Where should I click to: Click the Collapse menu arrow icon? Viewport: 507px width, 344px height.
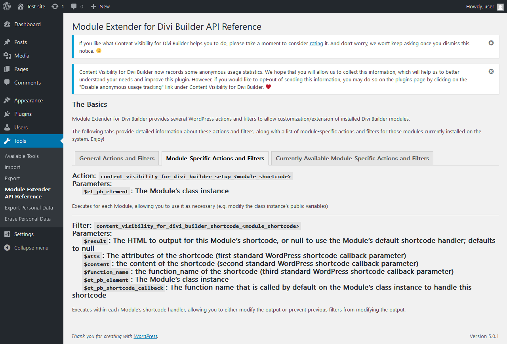7,248
